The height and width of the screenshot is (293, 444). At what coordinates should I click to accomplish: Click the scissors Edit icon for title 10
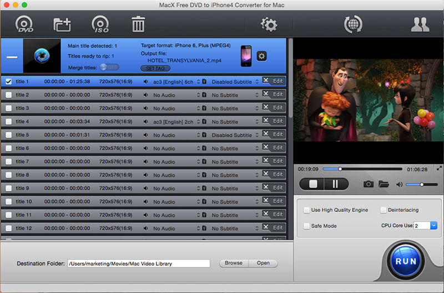click(265, 201)
